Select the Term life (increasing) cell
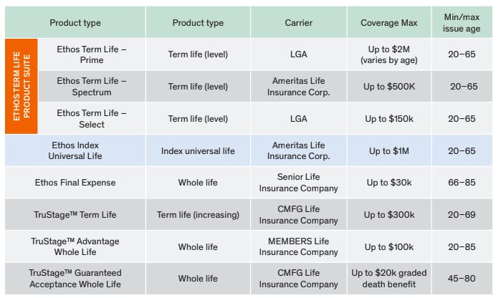This screenshot has height=298, width=501. click(198, 215)
